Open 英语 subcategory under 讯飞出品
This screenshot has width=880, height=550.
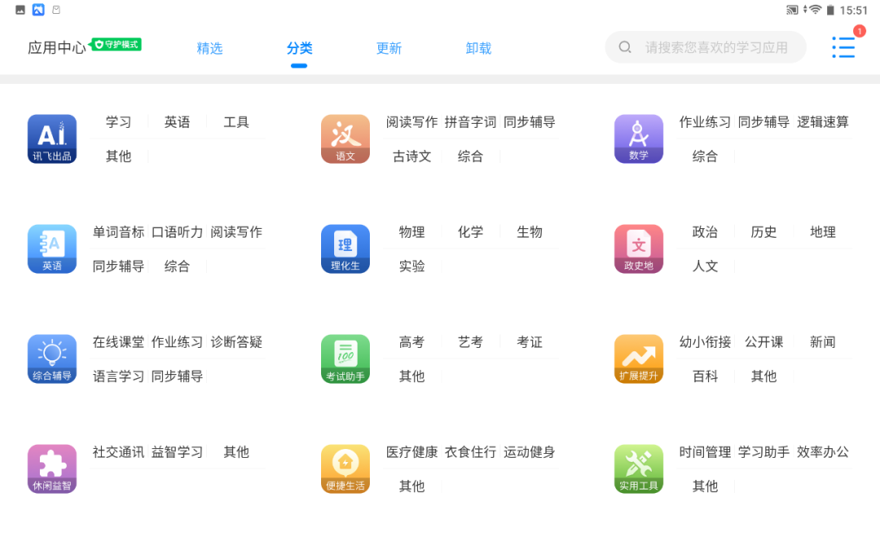click(x=178, y=122)
